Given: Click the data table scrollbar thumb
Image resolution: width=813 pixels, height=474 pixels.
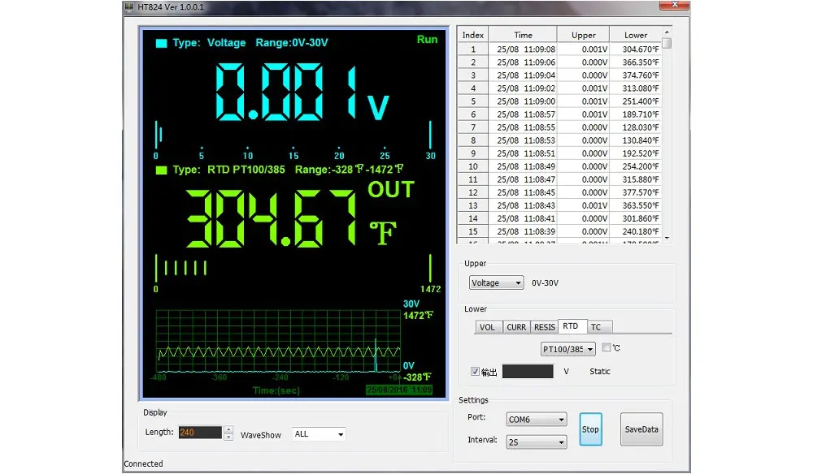Looking at the screenshot, I should (x=667, y=44).
